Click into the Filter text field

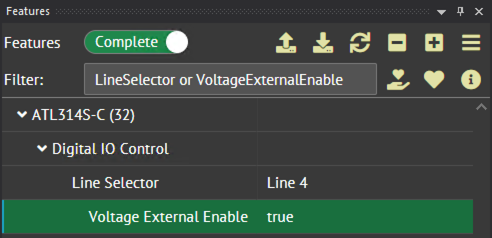(230, 79)
